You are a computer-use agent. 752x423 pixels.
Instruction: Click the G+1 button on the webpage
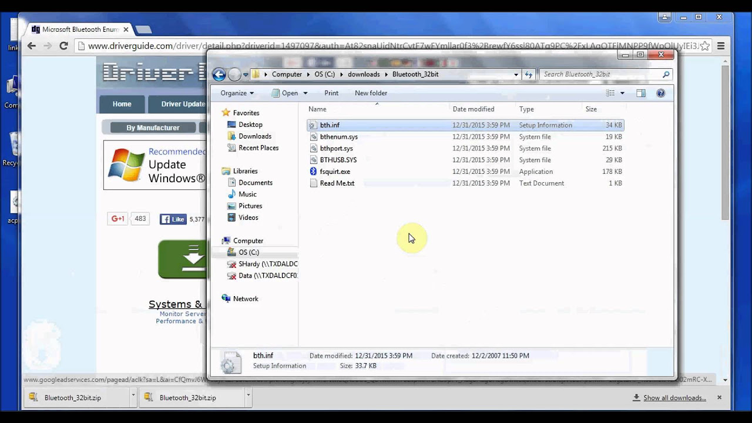click(x=117, y=219)
